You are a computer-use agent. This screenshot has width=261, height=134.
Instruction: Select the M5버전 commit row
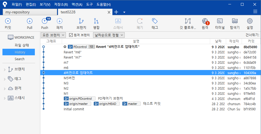(x=151, y=78)
